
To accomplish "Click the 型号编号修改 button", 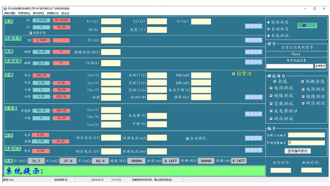I will point(297,151).
